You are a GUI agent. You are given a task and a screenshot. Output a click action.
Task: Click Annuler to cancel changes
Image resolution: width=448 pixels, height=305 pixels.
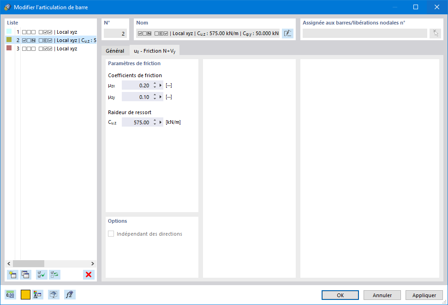click(x=382, y=295)
